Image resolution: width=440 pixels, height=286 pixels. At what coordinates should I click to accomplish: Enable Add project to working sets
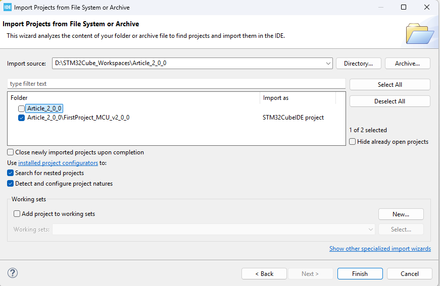[x=17, y=214]
